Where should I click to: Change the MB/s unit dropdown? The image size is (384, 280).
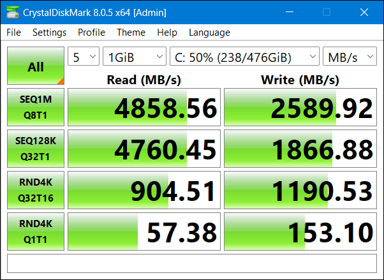[350, 57]
